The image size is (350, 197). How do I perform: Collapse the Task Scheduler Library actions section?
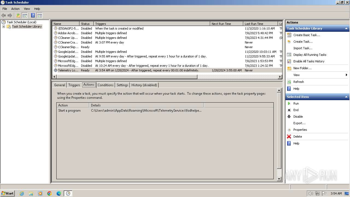[346, 28]
